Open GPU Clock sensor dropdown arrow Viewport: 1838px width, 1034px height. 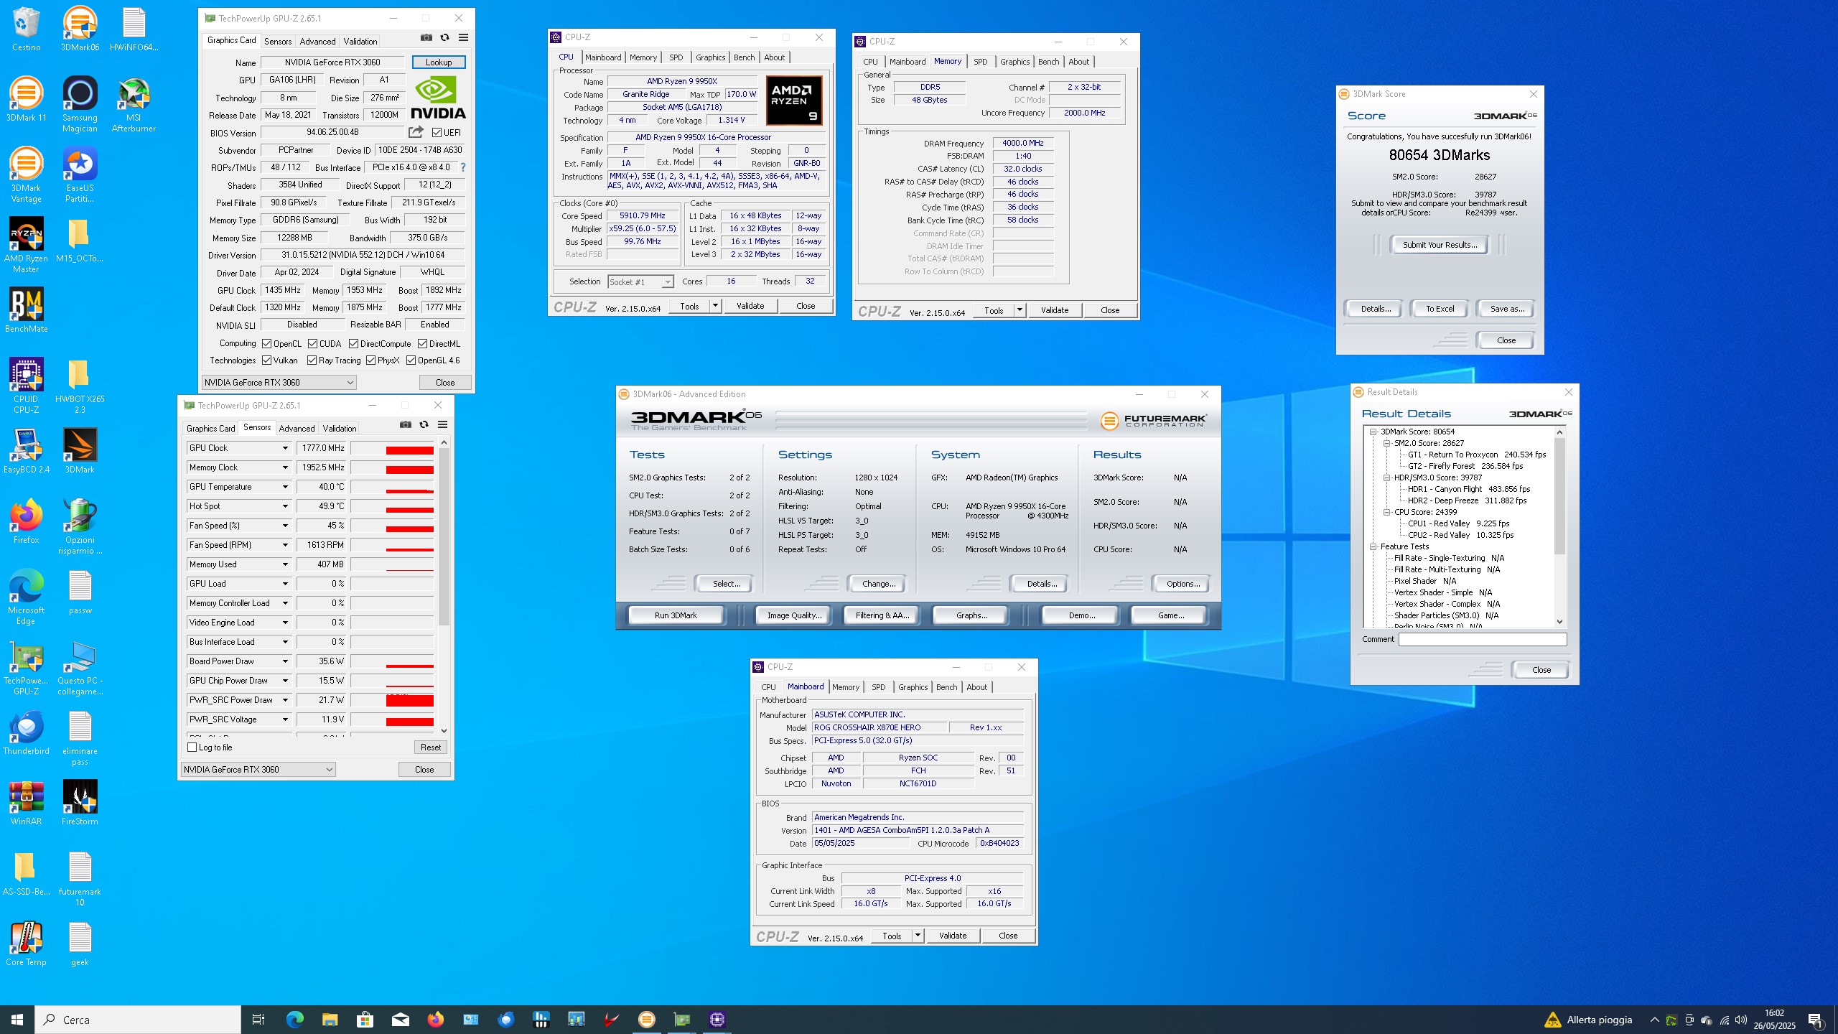[285, 448]
